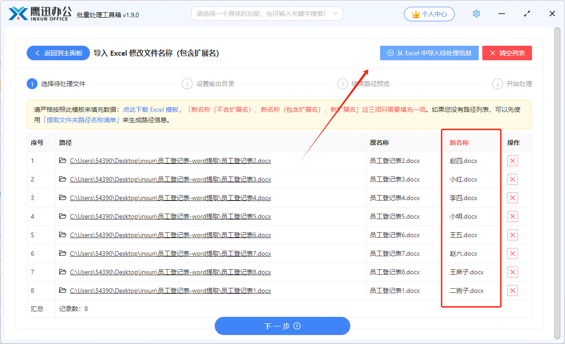Select new name cell 赵四.docx

(x=463, y=161)
